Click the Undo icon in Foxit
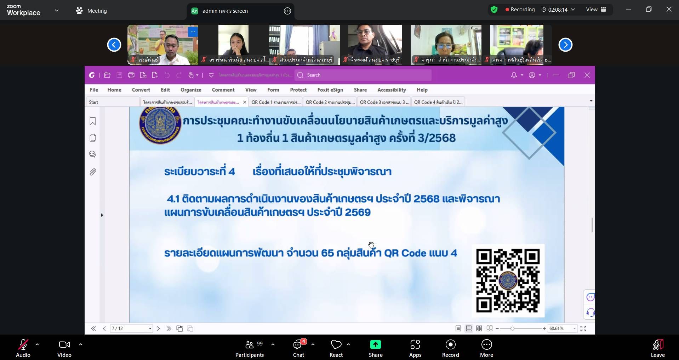 (166, 75)
